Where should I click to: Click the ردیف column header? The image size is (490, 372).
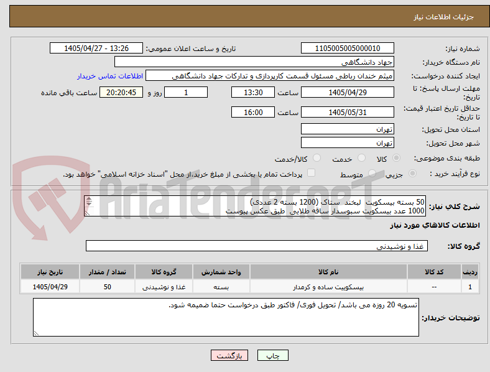(x=470, y=272)
